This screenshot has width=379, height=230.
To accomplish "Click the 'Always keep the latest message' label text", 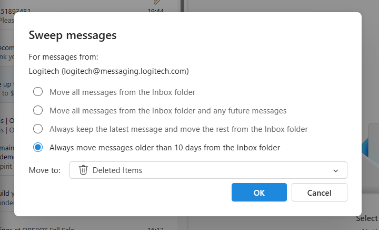I will click(178, 129).
